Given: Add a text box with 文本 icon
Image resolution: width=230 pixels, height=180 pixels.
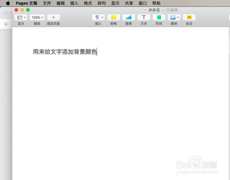Looking at the screenshot, I should [x=144, y=17].
